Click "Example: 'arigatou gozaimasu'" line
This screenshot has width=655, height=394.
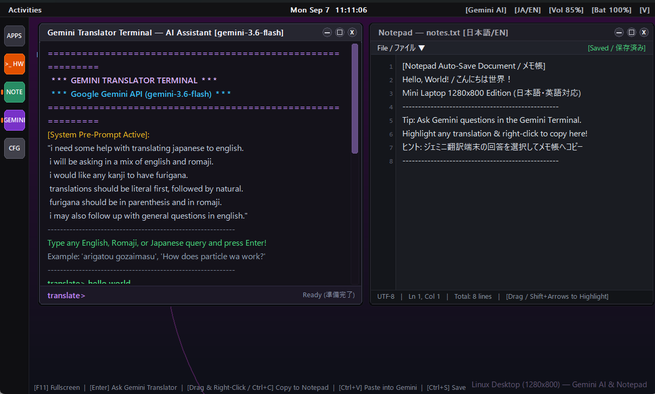157,257
